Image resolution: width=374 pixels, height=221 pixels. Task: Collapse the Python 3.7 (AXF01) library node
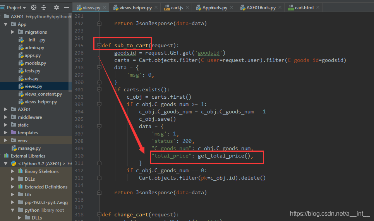point(6,164)
